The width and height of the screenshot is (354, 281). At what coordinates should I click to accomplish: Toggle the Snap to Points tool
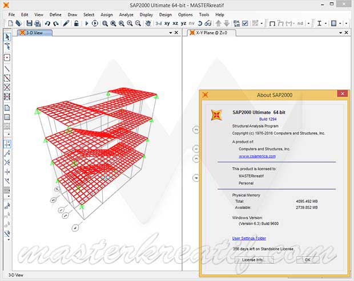[x=7, y=144]
